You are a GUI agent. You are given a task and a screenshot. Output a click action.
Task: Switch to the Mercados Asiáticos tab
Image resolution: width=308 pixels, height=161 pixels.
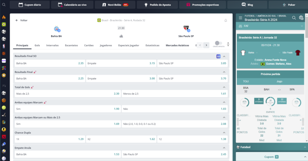point(177,45)
